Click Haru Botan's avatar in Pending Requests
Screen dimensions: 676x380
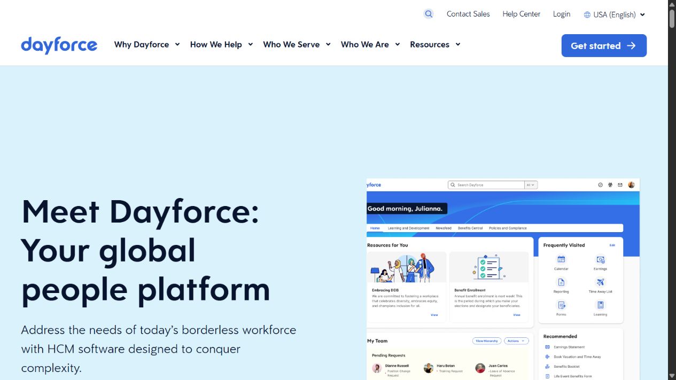coord(428,368)
